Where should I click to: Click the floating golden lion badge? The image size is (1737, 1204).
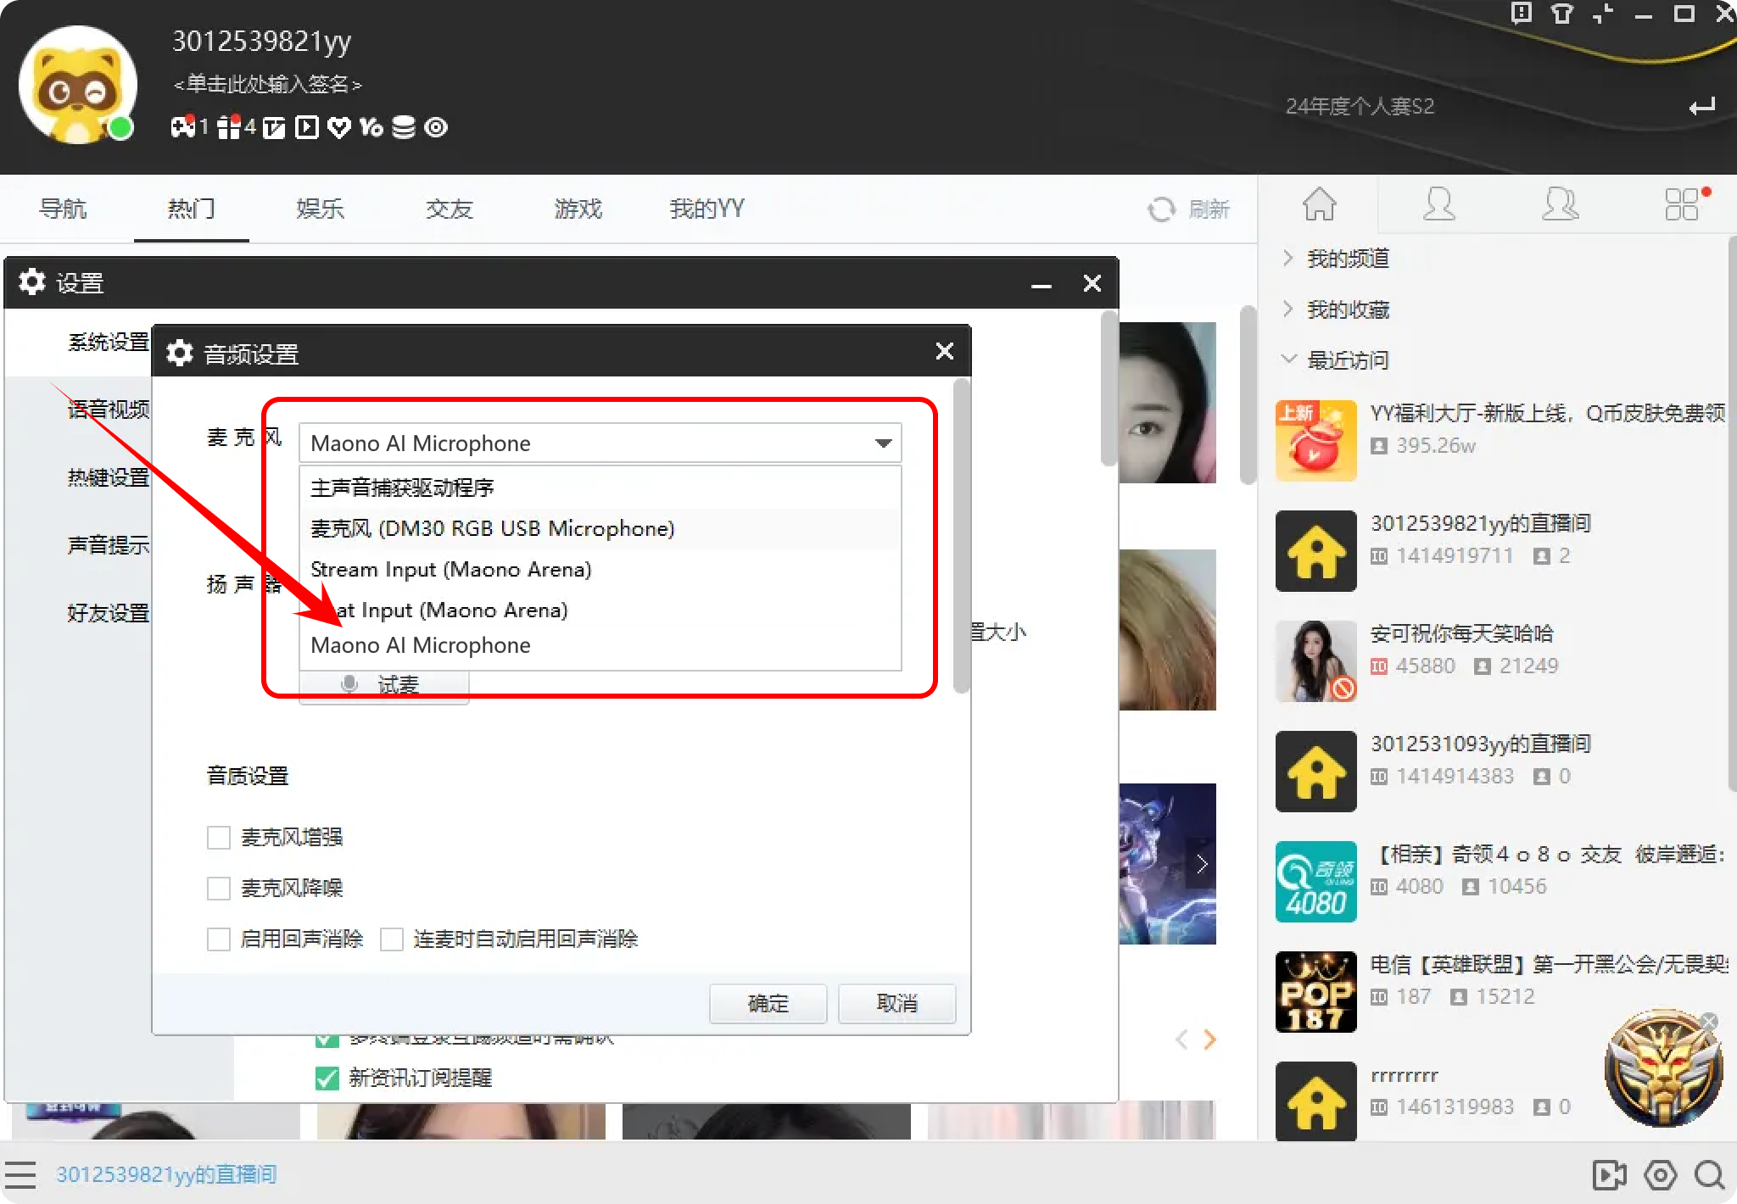click(x=1663, y=1068)
